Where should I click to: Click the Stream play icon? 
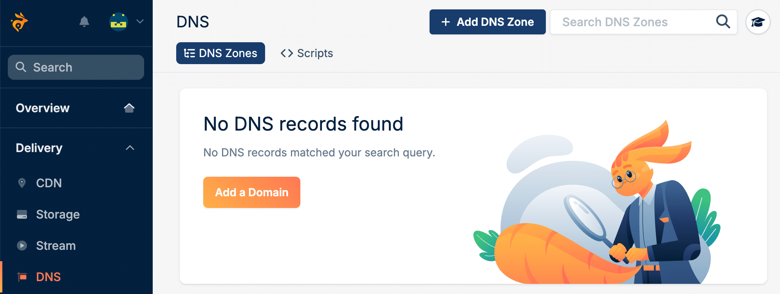(22, 246)
